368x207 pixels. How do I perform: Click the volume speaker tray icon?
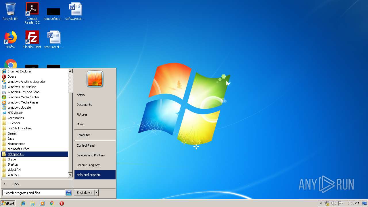pyautogui.click(x=333, y=203)
